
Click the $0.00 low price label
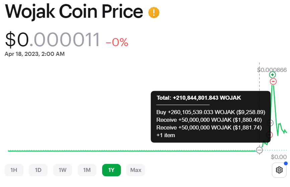[279, 157]
